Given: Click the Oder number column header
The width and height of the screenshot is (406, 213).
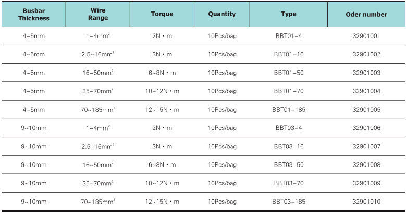Looking at the screenshot, I should [x=366, y=14].
